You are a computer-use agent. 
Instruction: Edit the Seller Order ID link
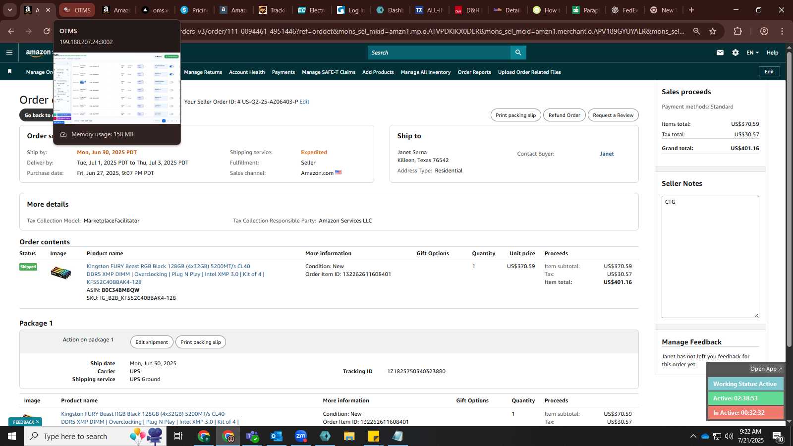(x=304, y=102)
